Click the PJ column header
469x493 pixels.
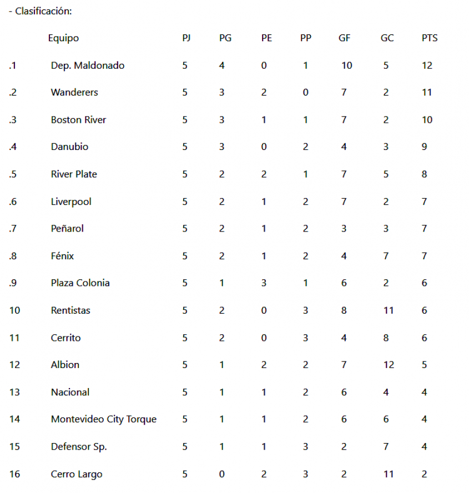coord(186,38)
